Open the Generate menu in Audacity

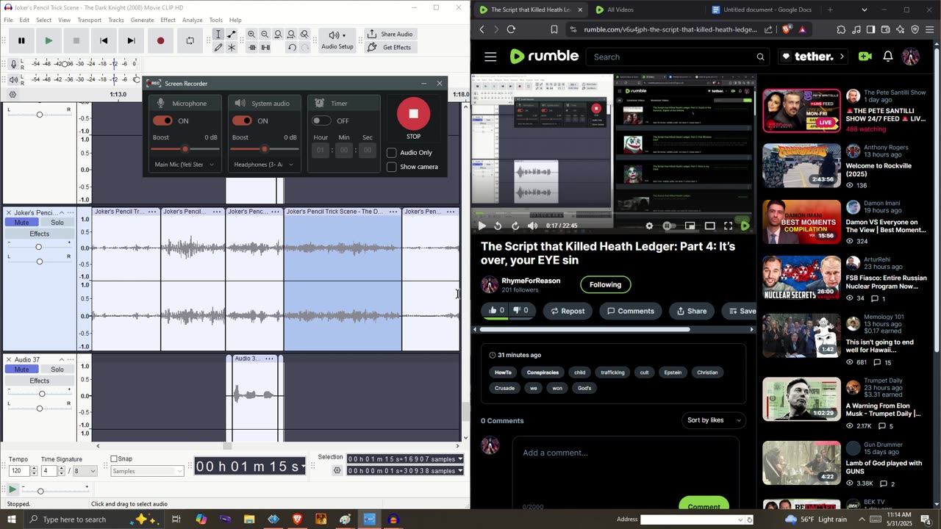(142, 20)
